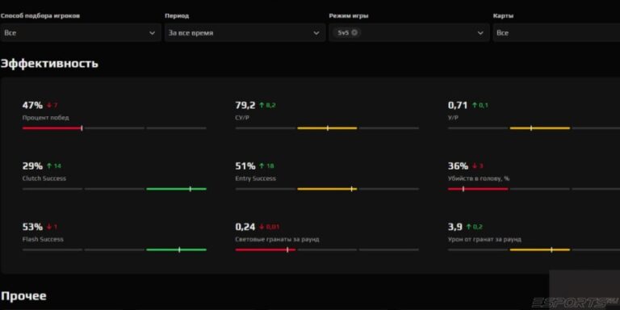Click the Убийств в голову, % label
620x310 pixels.
click(479, 178)
